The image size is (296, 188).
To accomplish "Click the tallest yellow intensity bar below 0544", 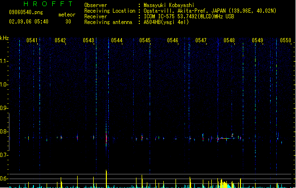I will 106,179.
